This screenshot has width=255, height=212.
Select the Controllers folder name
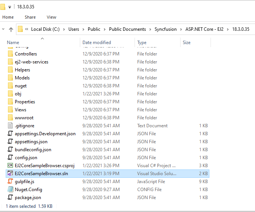(x=26, y=54)
